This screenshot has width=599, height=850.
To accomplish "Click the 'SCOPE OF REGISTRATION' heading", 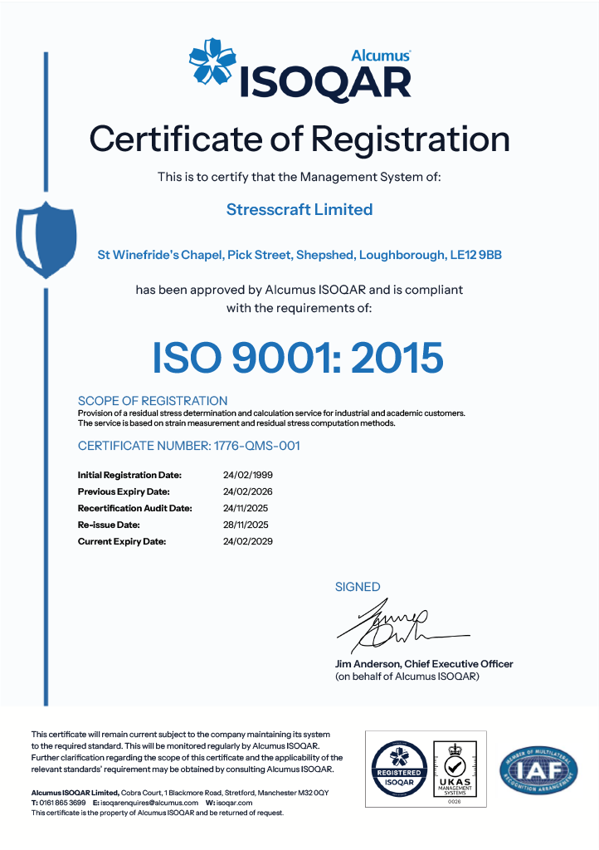I will (153, 401).
